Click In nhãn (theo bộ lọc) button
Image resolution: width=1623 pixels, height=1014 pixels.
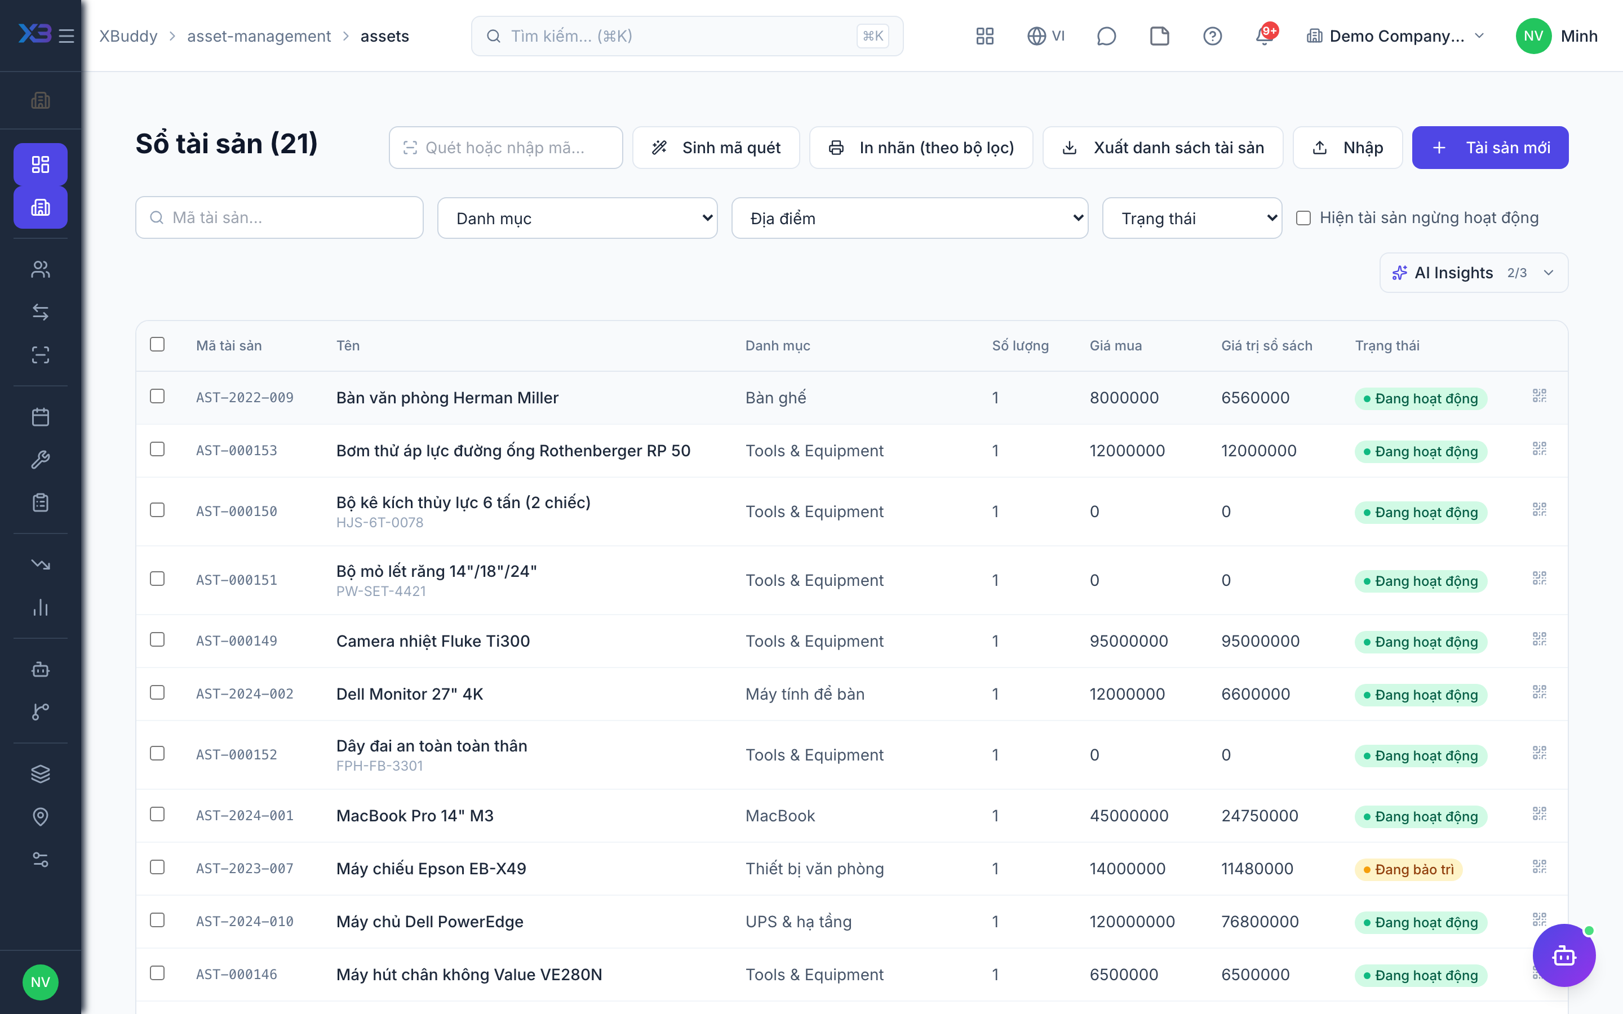921,148
